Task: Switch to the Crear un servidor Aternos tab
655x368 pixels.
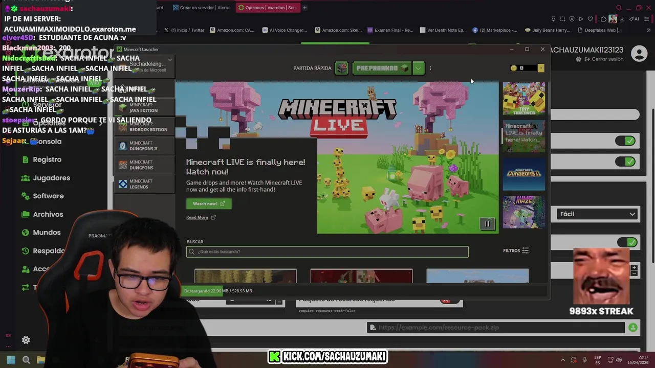Action: click(x=202, y=8)
